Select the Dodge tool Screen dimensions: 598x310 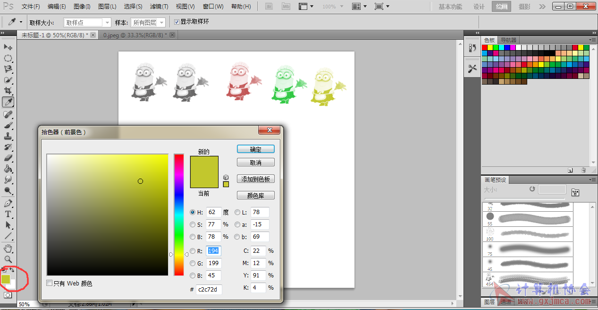click(8, 190)
